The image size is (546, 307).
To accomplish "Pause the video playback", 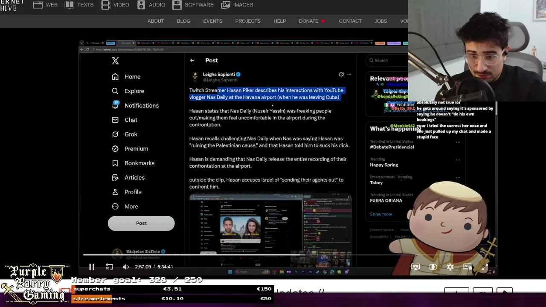I will tap(91, 267).
